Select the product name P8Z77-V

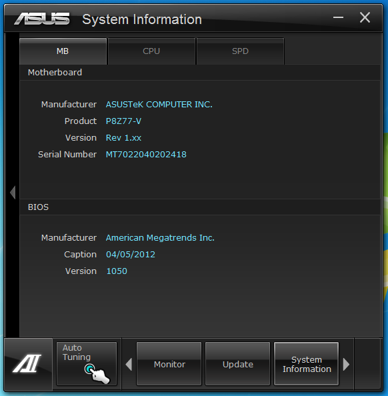[123, 121]
